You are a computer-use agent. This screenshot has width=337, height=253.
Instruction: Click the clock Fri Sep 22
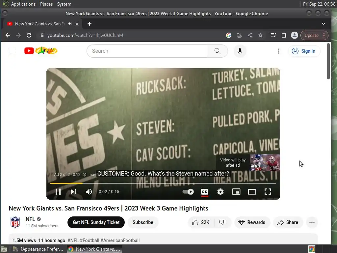(x=319, y=4)
